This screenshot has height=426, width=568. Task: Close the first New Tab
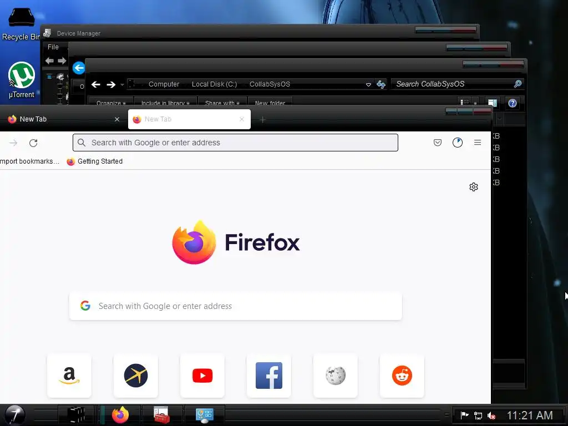pyautogui.click(x=117, y=119)
